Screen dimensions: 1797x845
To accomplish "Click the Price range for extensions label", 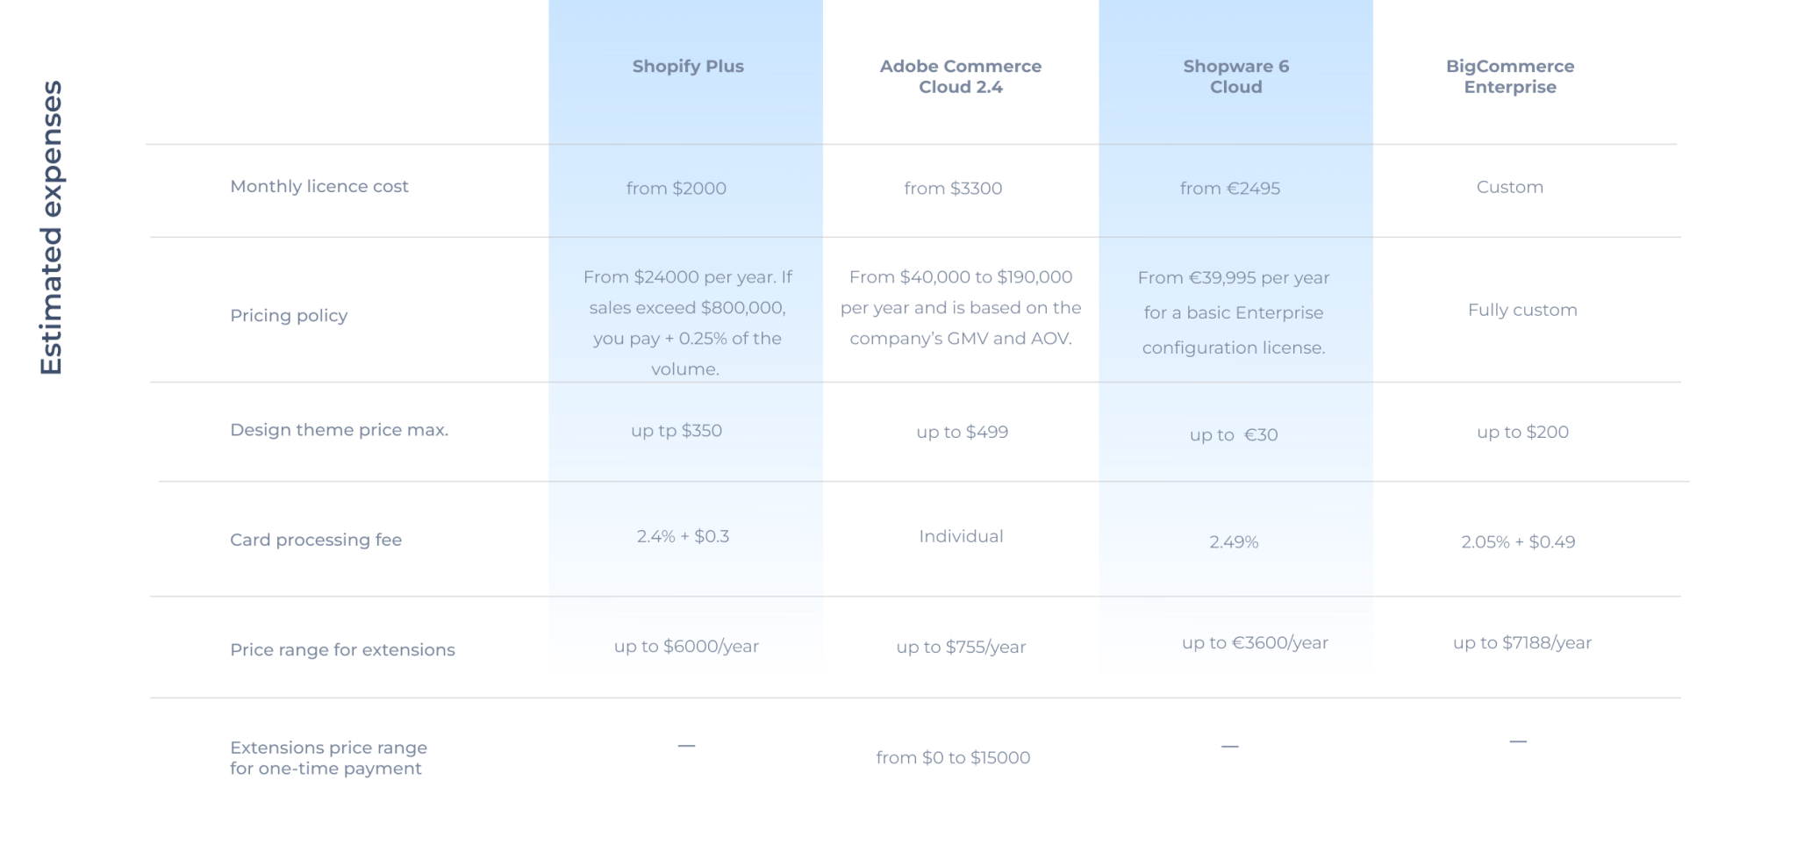I will click(x=342, y=649).
